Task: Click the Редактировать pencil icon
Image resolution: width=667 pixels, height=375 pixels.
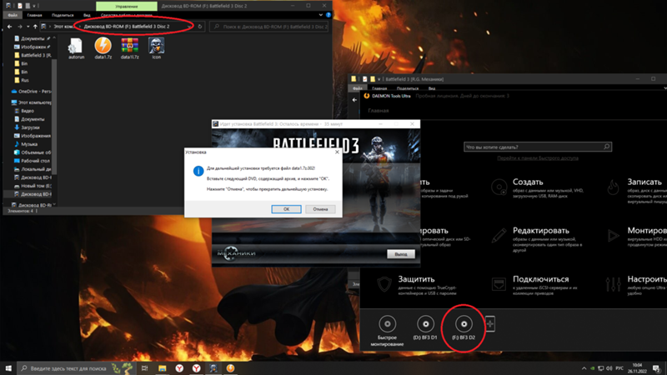Action: (499, 235)
